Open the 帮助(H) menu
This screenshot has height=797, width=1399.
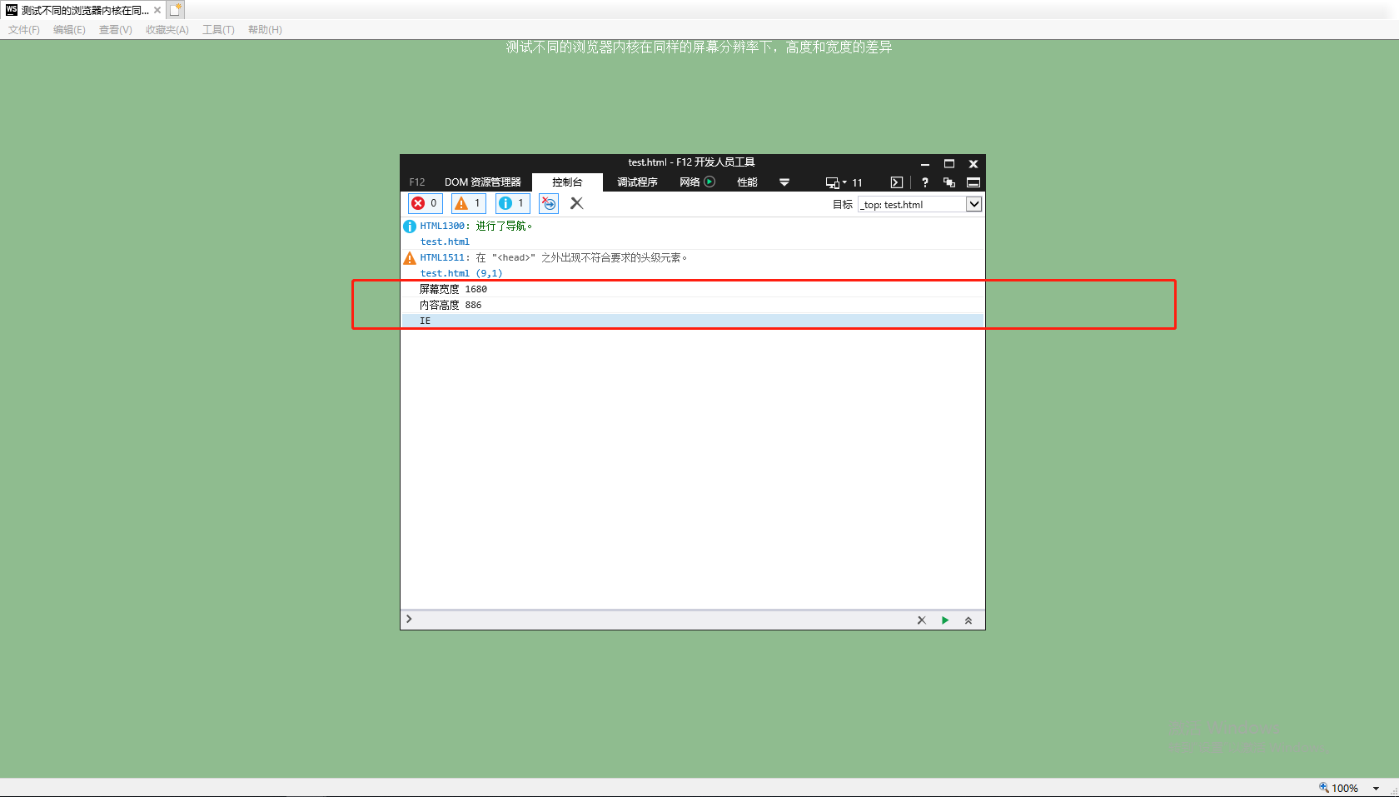(x=265, y=30)
